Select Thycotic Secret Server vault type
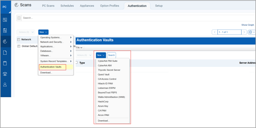256x128 pixels. pos(112,70)
